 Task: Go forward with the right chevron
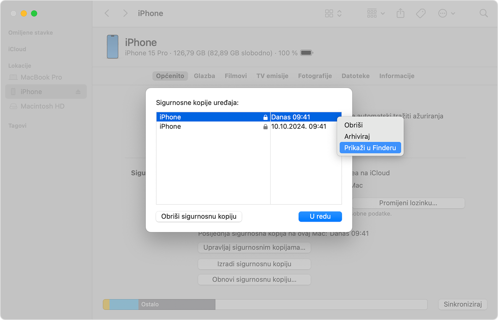(125, 13)
